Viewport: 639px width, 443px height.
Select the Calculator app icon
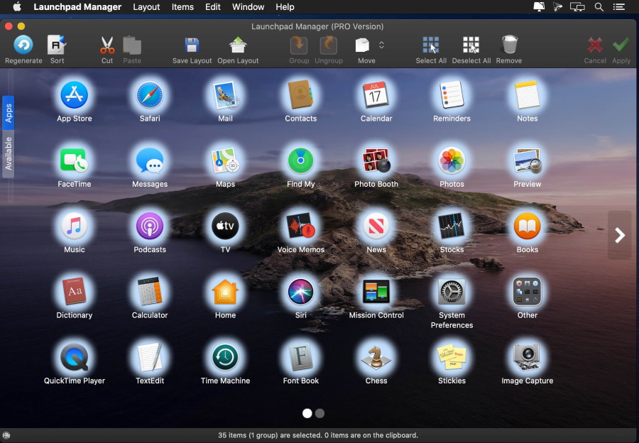pos(150,292)
